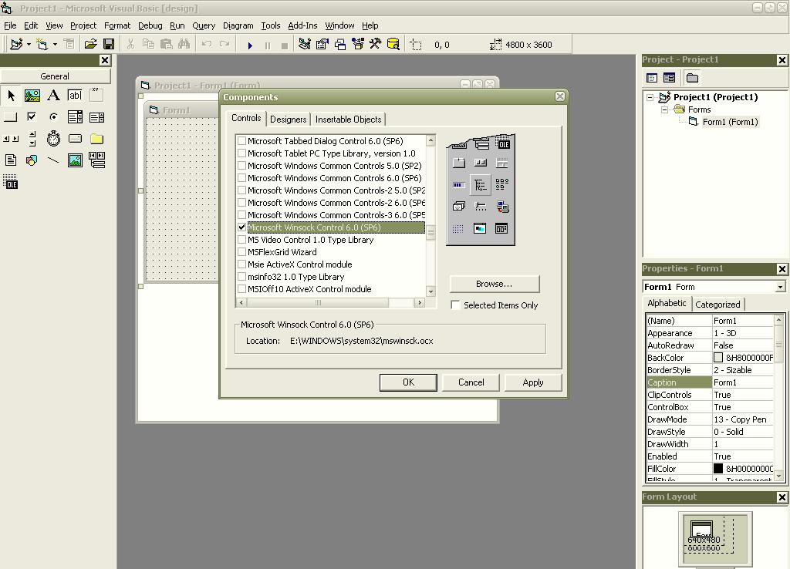Viewport: 790px width, 569px height.
Task: Collapse the Forms folder node
Action: click(664, 109)
